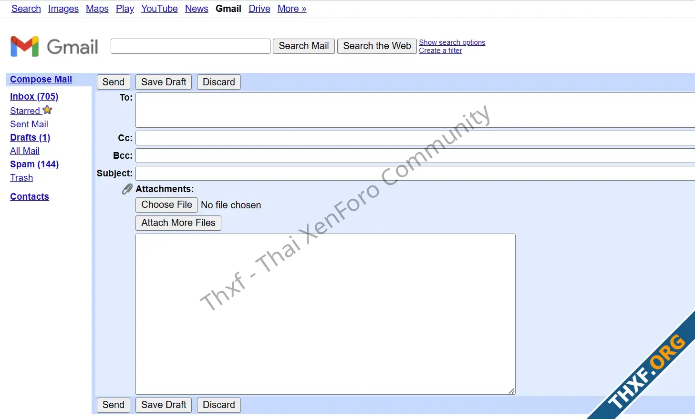695x419 pixels.
Task: Click the star icon next to Starred
Action: tap(47, 110)
